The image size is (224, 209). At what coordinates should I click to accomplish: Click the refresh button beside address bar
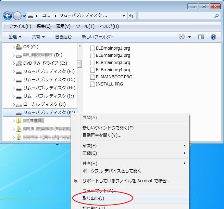coord(132,16)
